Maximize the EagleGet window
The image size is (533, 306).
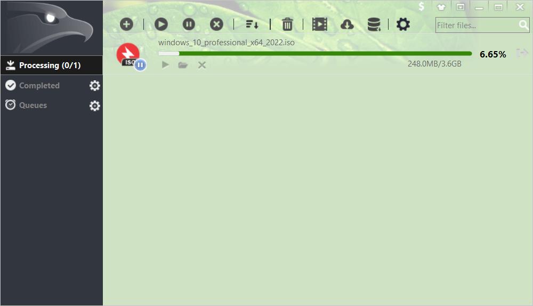tap(498, 7)
